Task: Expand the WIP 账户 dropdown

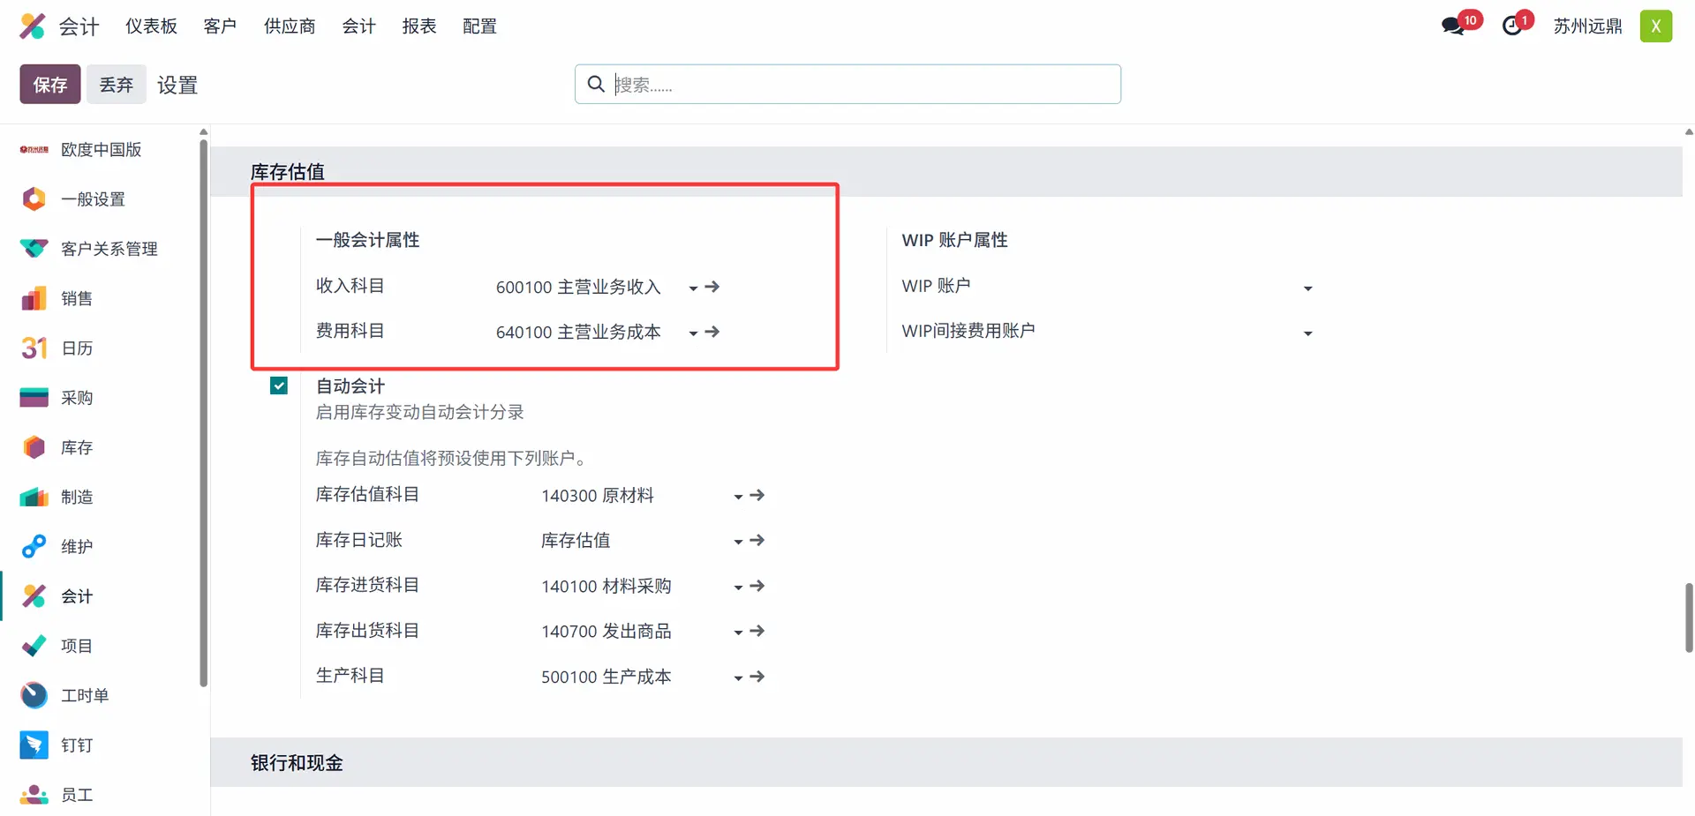Action: tap(1307, 288)
